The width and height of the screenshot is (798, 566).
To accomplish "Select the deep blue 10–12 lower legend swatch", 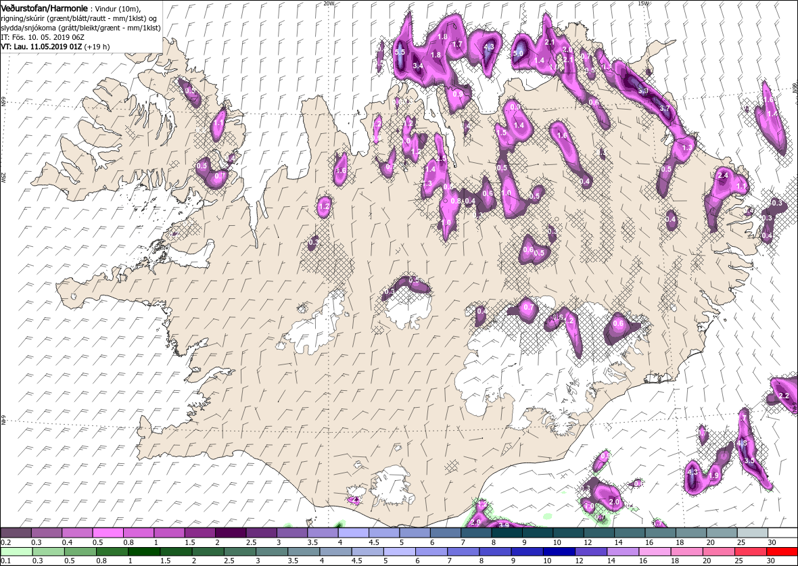I will pos(559,552).
